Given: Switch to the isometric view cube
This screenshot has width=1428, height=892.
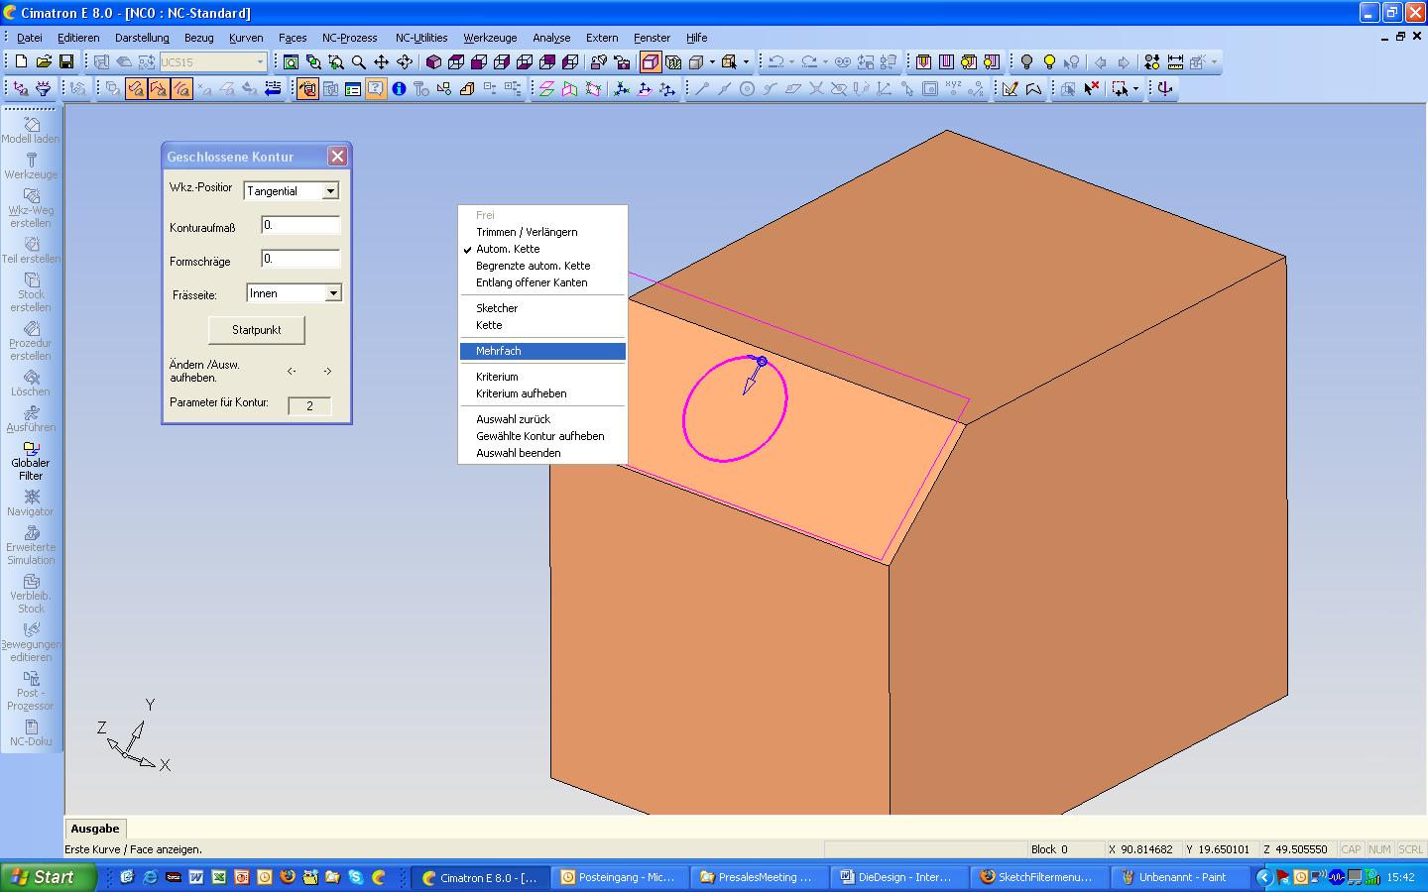Looking at the screenshot, I should [433, 61].
